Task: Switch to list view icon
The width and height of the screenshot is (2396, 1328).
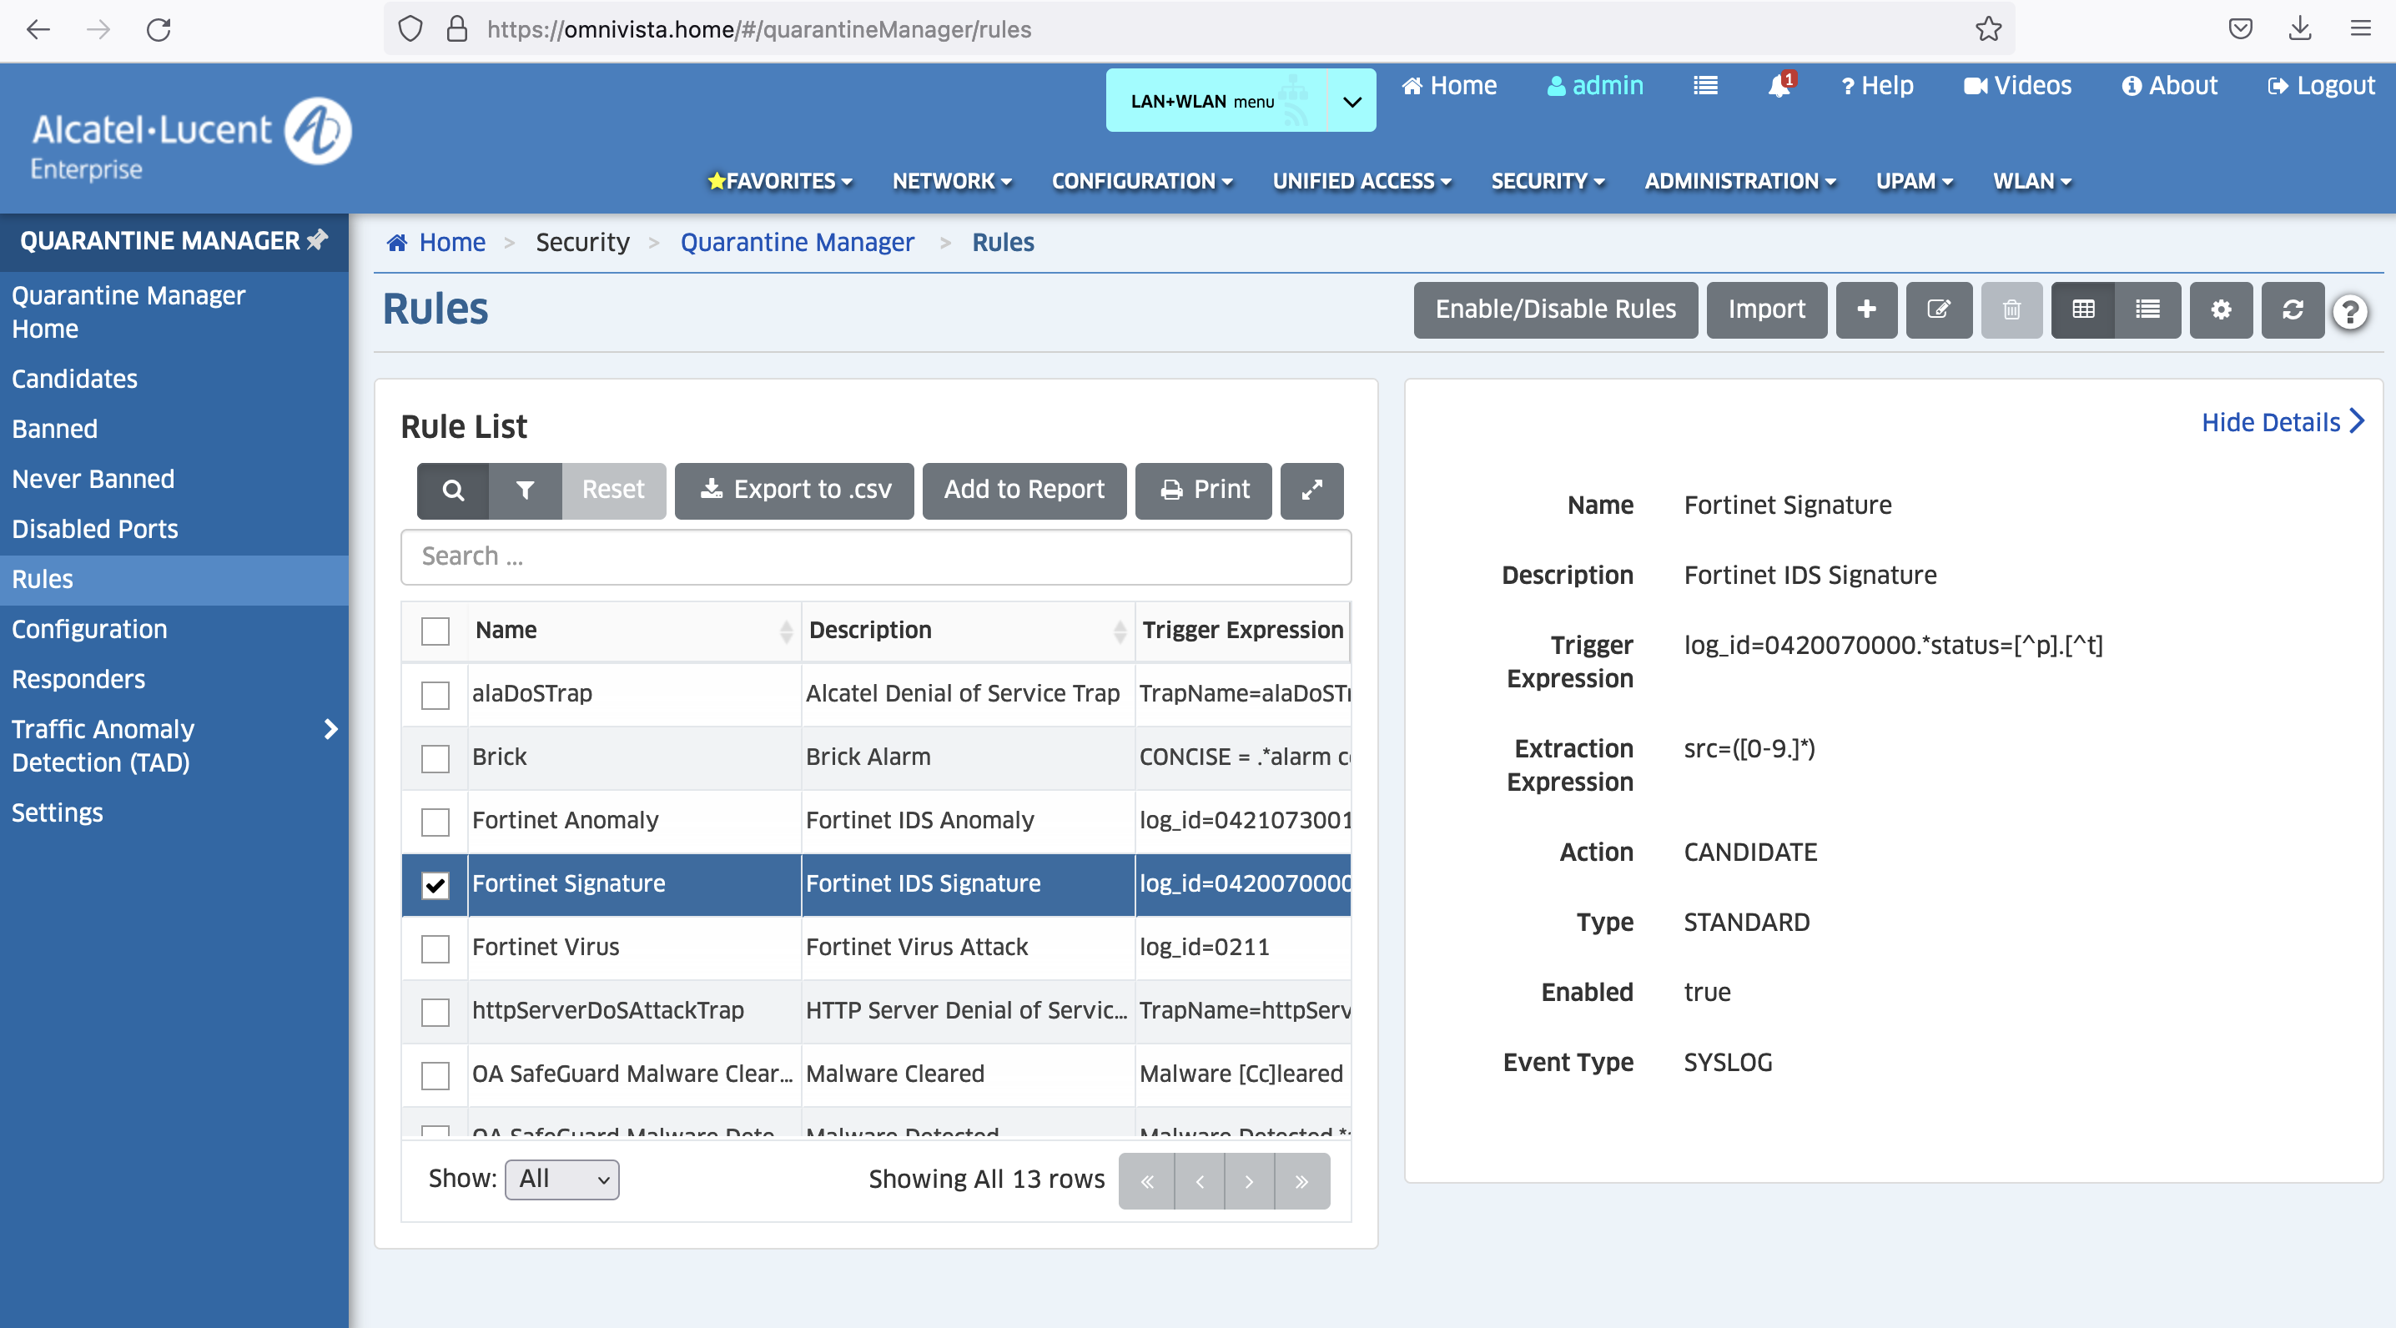Action: tap(2147, 309)
